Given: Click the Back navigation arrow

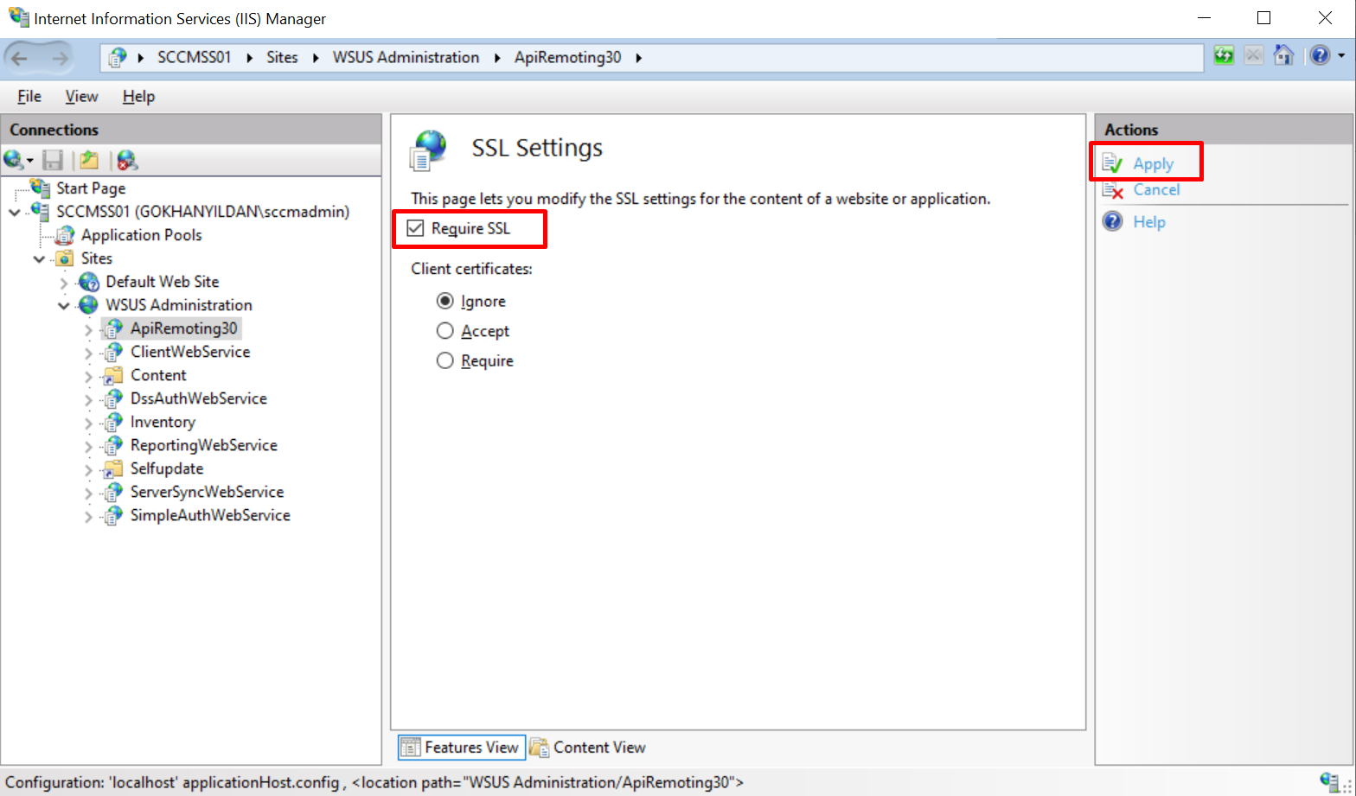Looking at the screenshot, I should coord(20,58).
